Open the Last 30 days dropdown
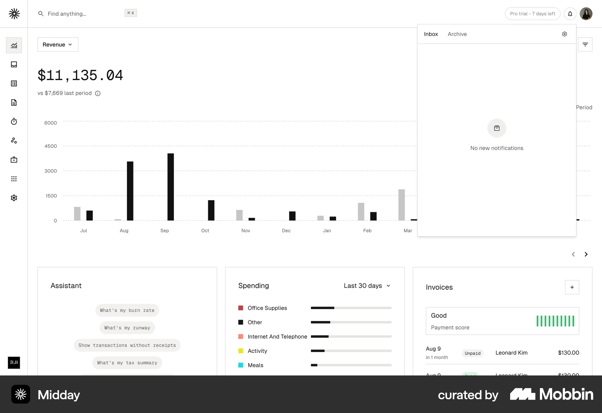Image resolution: width=602 pixels, height=413 pixels. point(367,286)
